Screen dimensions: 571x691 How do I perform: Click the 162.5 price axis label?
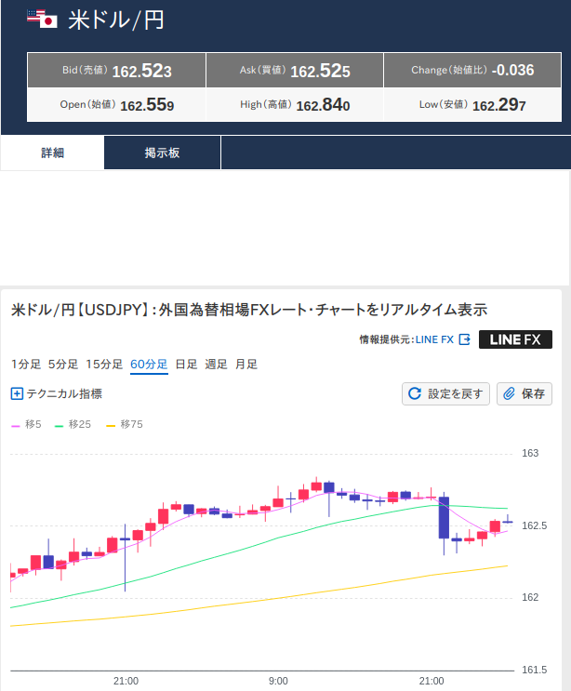point(534,525)
